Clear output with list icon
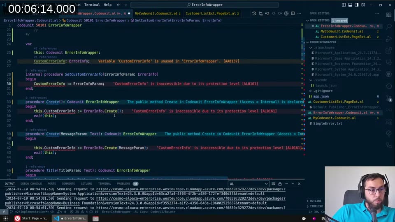The width and height of the screenshot is (395, 222). 273,184
